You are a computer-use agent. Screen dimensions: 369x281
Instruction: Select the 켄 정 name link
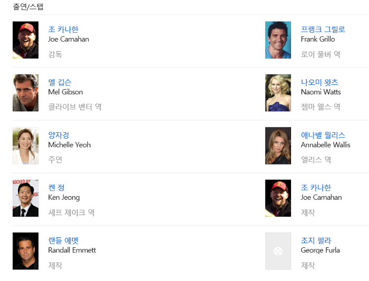pyautogui.click(x=56, y=188)
